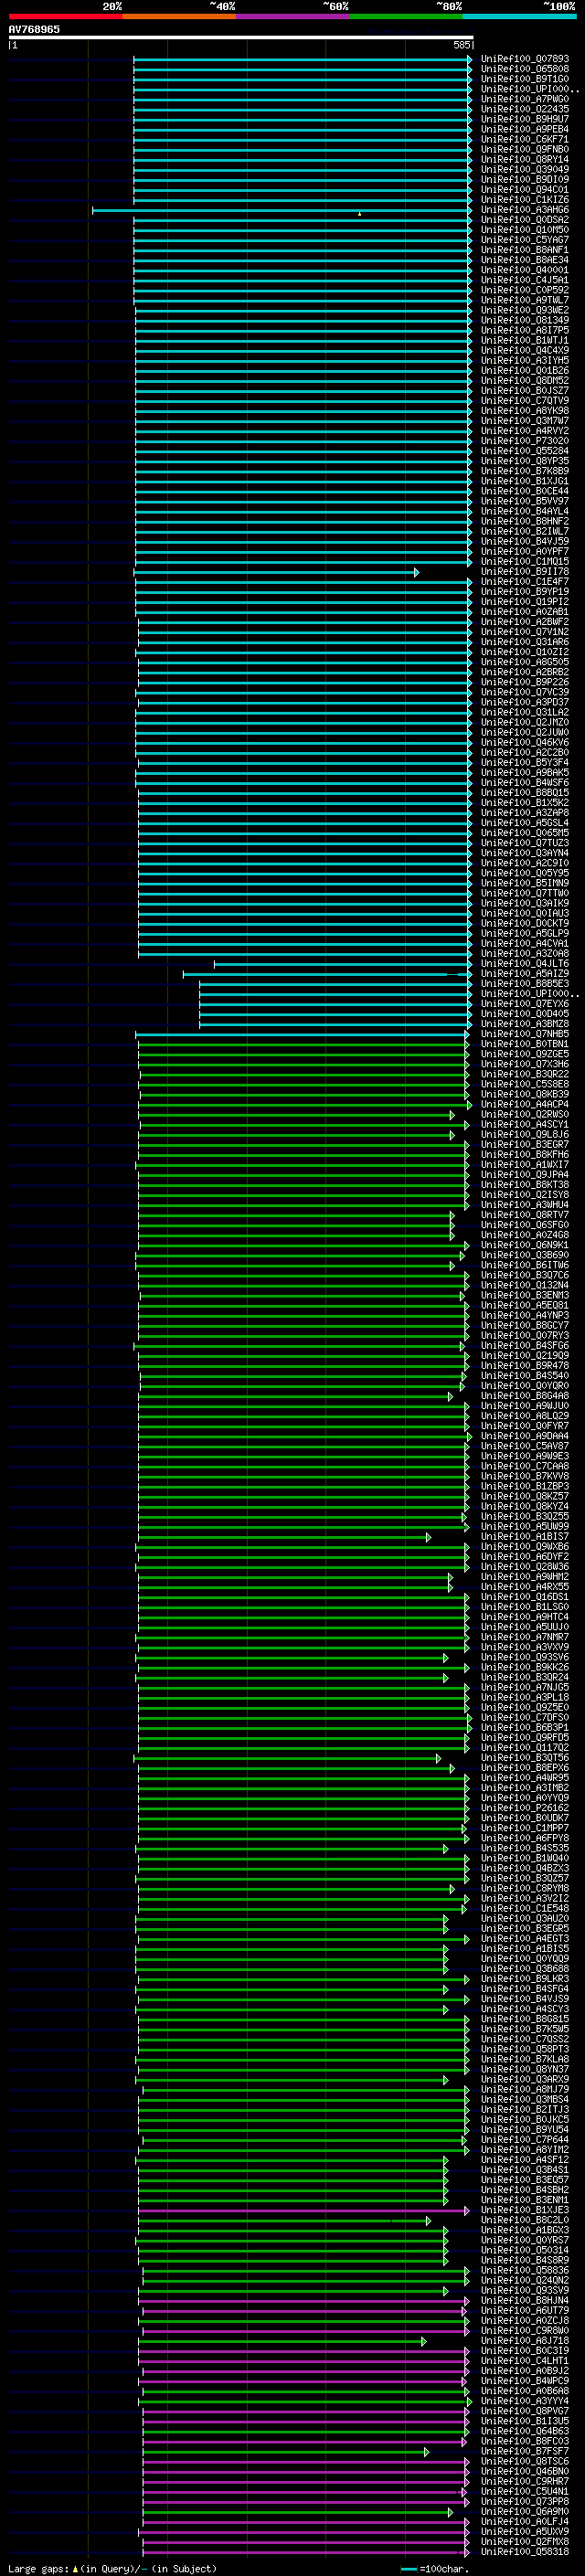Choose hit UniRef100_A9TWL7
The image size is (585, 2576).
pyautogui.click(x=525, y=300)
